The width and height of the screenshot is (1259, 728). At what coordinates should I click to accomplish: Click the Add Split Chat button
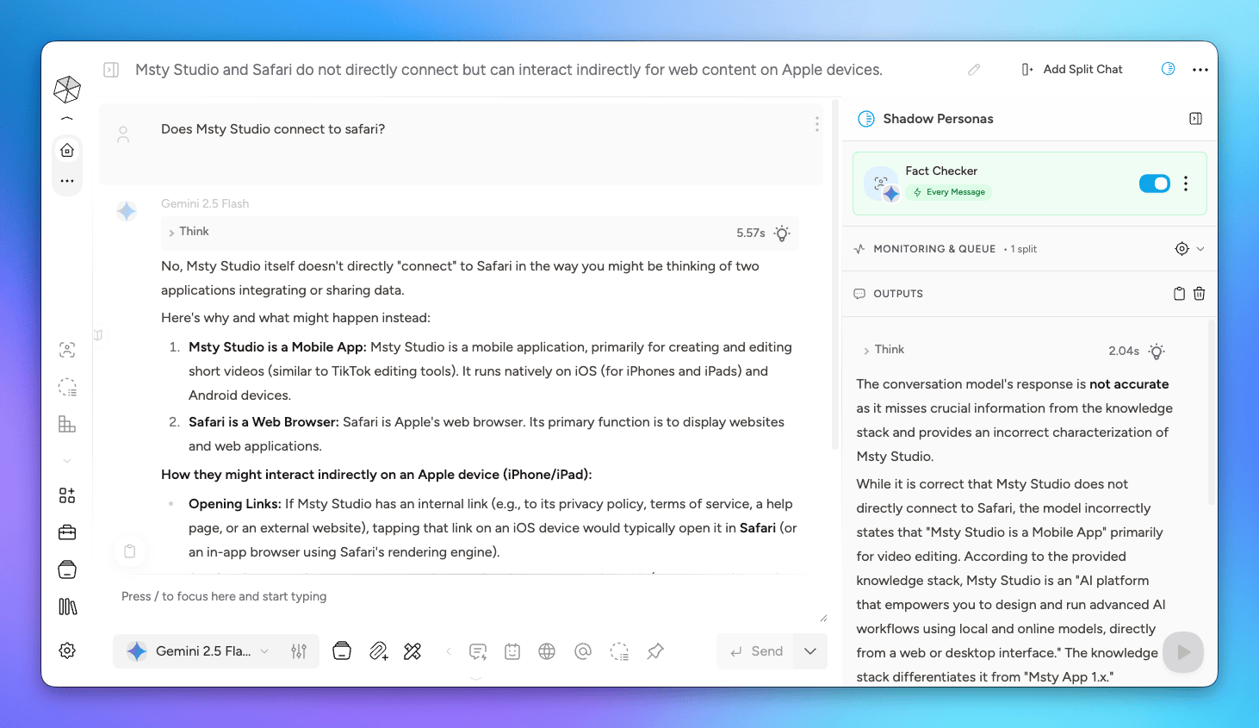[x=1072, y=69]
